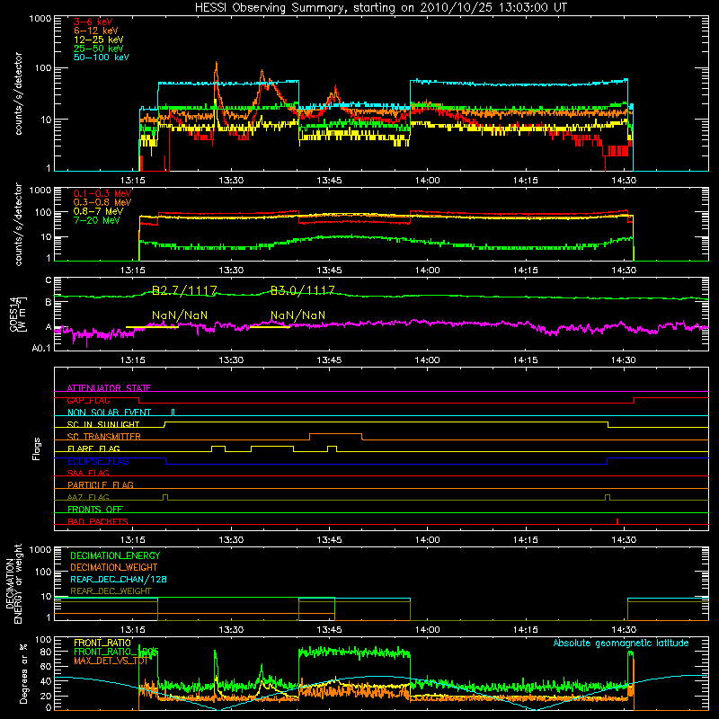Viewport: 719px width, 719px height.
Task: Click the REAR_DEC_CHAN/128 legend label
Action: coord(119,579)
